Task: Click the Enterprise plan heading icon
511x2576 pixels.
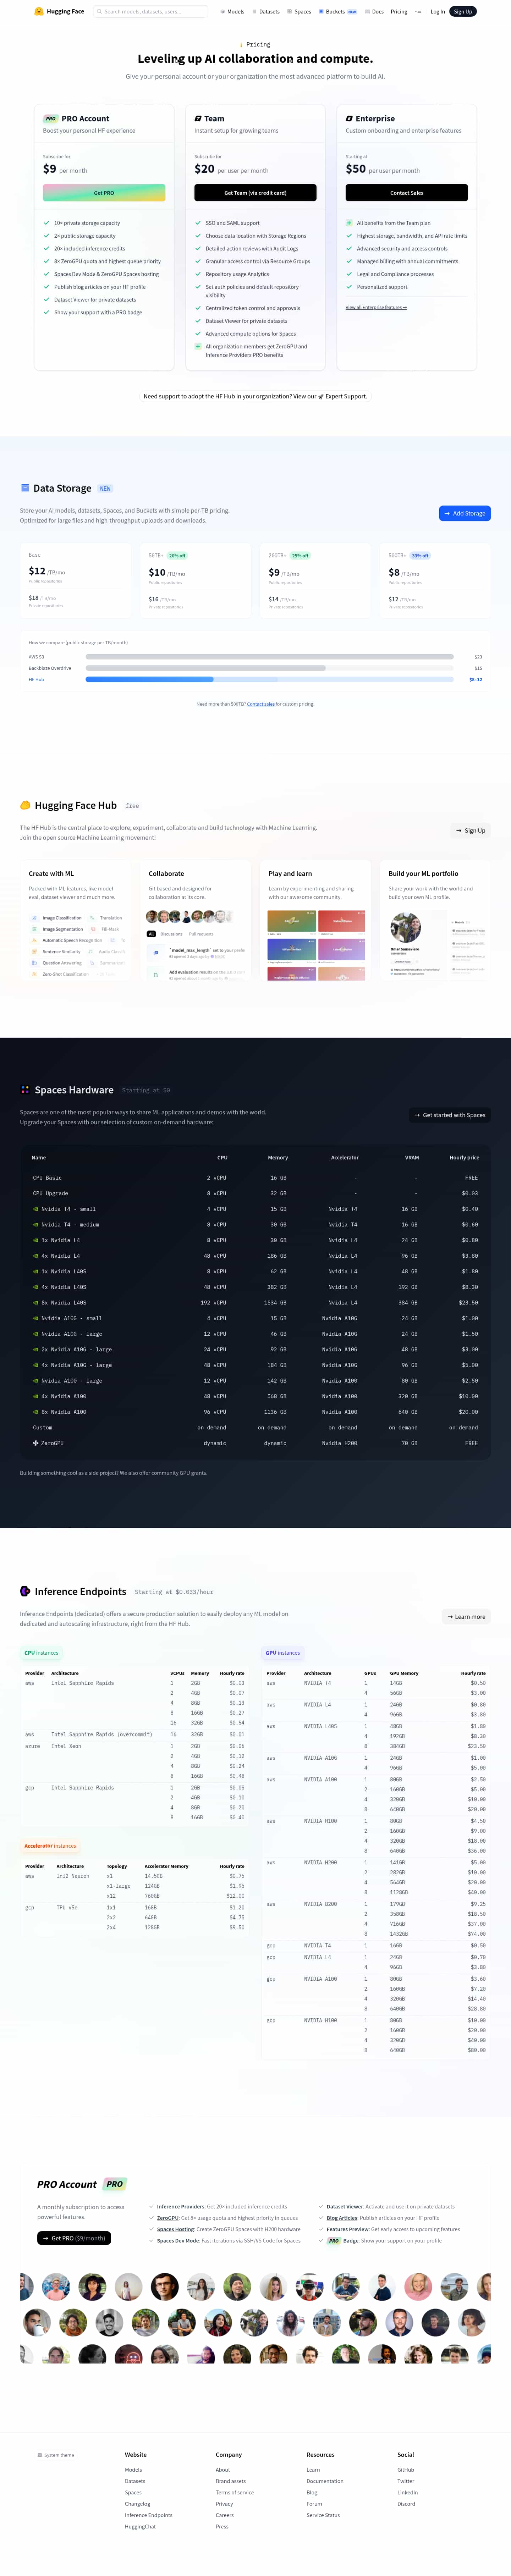Action: tap(349, 119)
